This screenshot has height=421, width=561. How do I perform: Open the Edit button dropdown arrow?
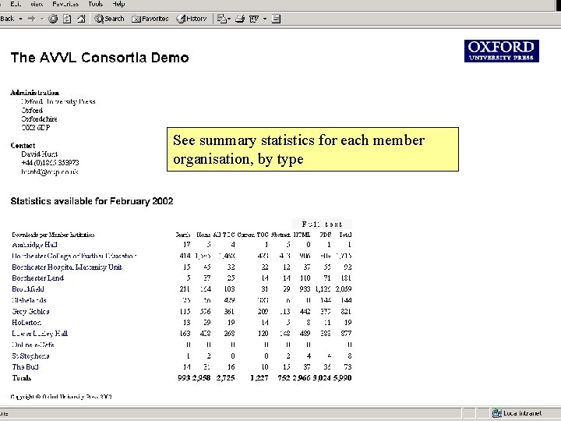tap(265, 19)
